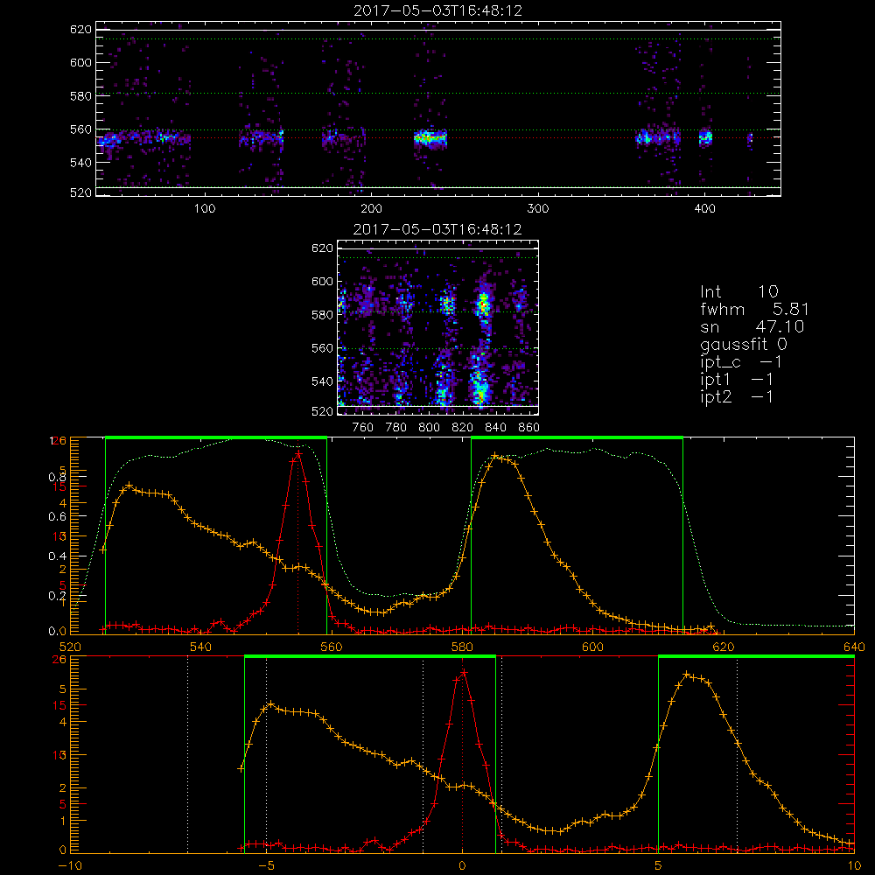Click x-axis label 5 in bottom plot
This screenshot has height=875, width=875.
click(x=659, y=865)
